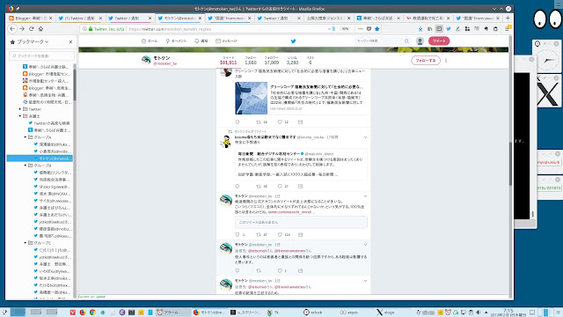The width and height of the screenshot is (563, 317).
Task: Click the Green Coop article thumbnail image
Action: tap(252, 98)
